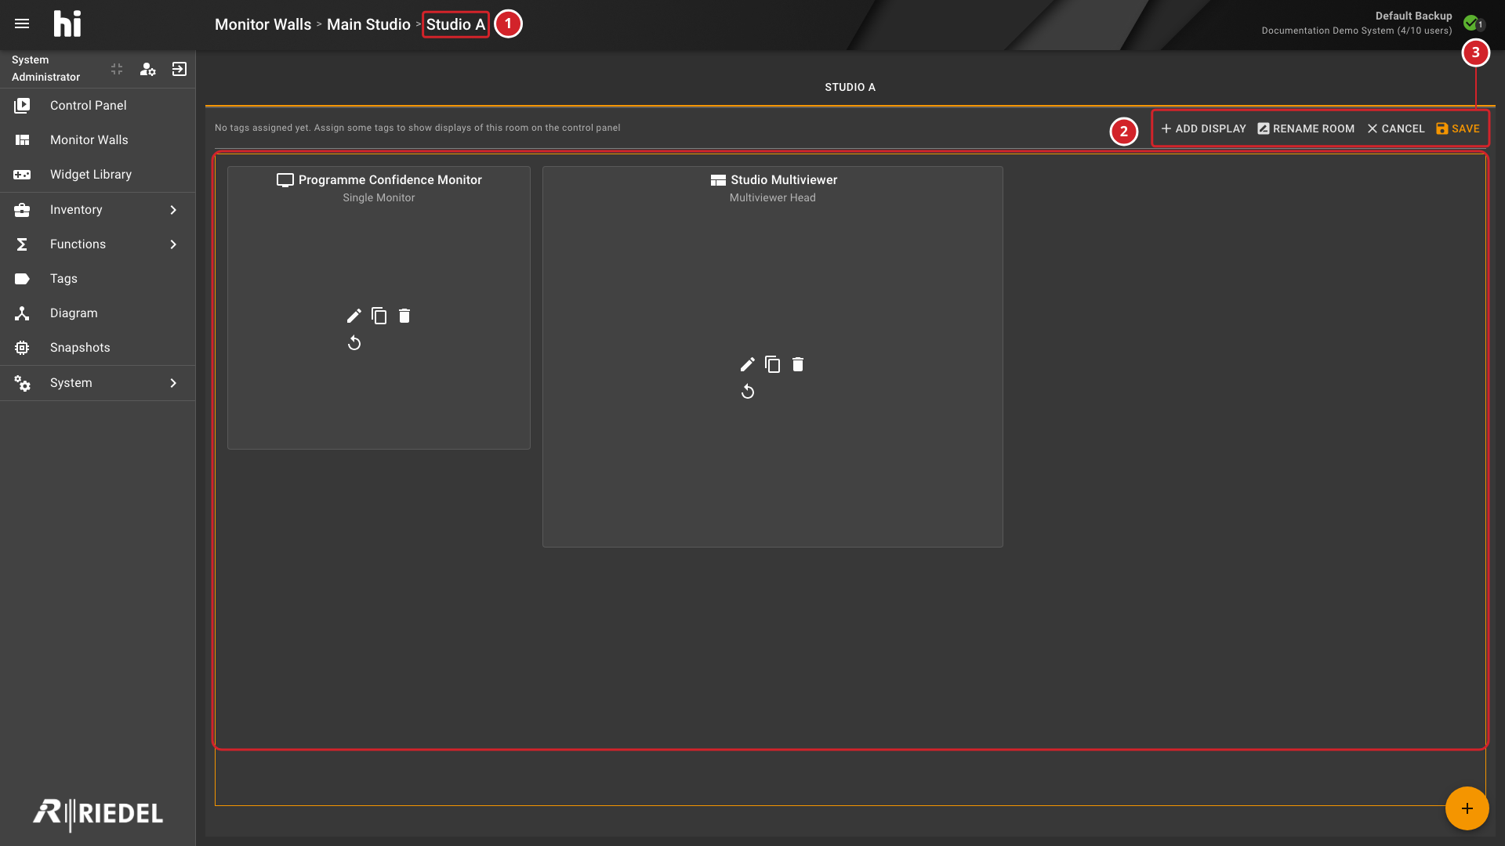The width and height of the screenshot is (1505, 846).
Task: Delete the Studio Multiviewer display
Action: (x=798, y=364)
